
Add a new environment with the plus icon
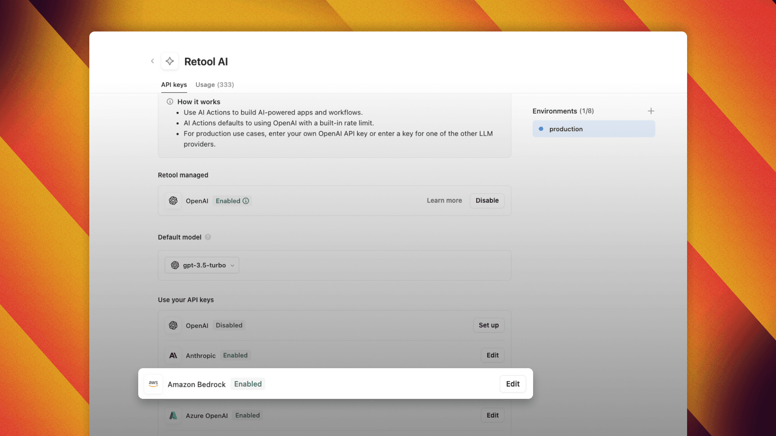(651, 111)
